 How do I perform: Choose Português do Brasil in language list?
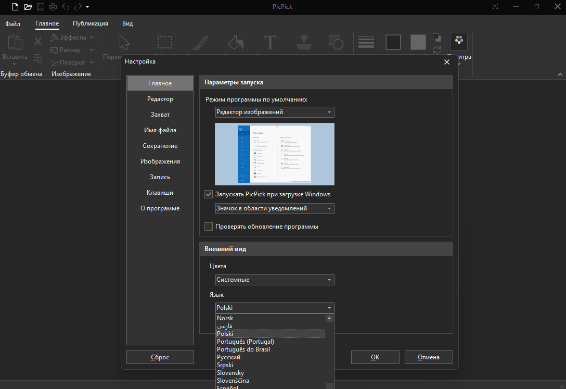[x=271, y=349]
